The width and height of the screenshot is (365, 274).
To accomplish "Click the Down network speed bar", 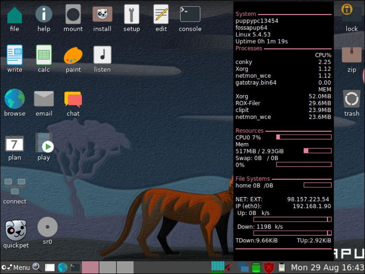I will pos(292,233).
